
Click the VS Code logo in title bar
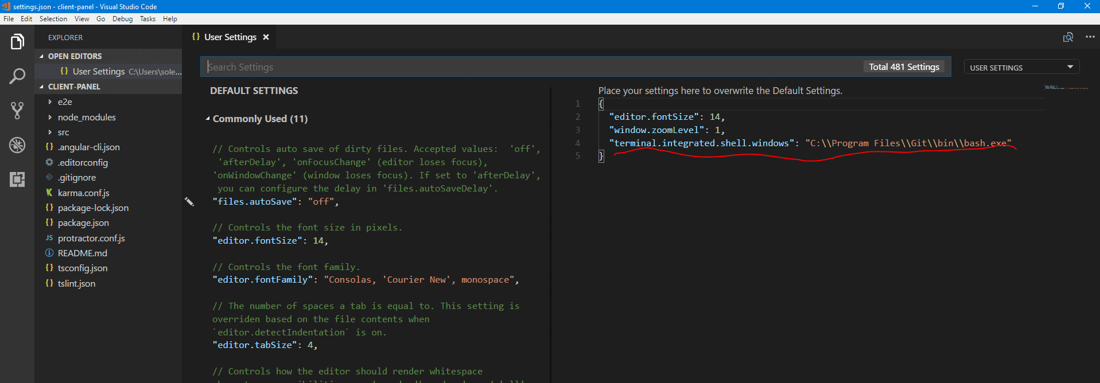pyautogui.click(x=6, y=6)
